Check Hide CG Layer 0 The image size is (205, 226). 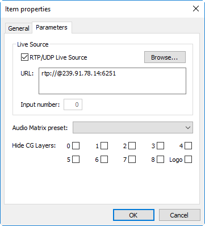76,146
